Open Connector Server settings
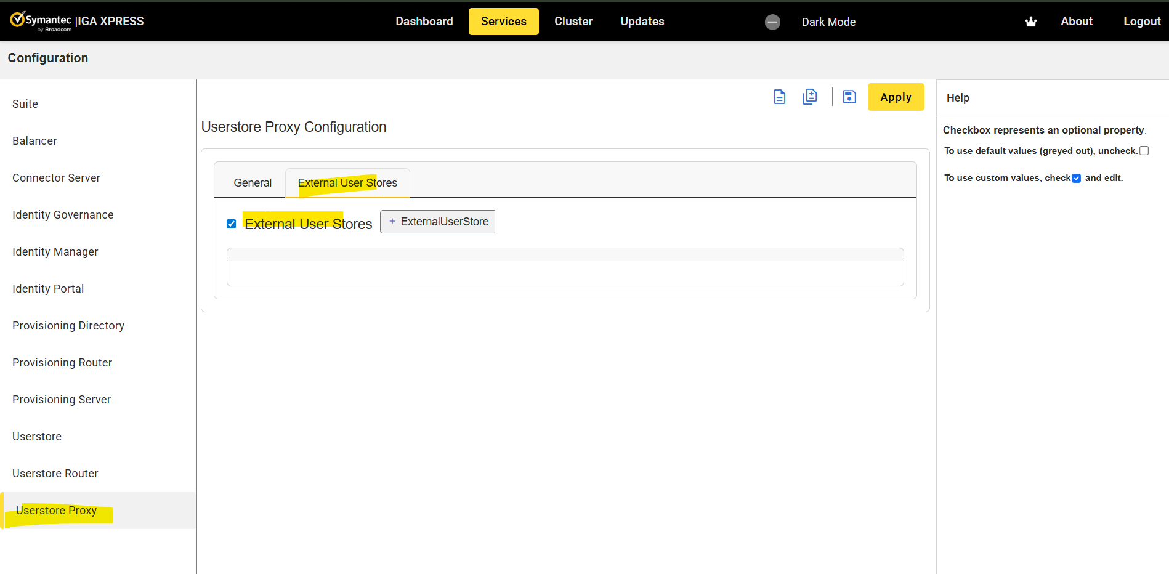This screenshot has width=1169, height=574. coord(56,178)
